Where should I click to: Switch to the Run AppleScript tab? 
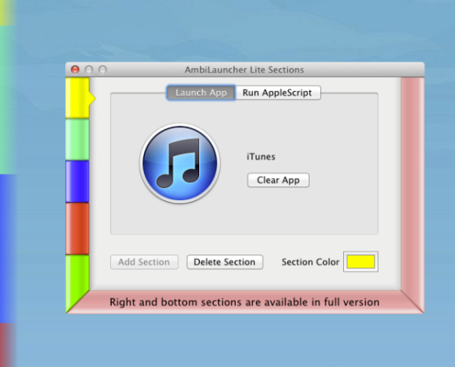click(277, 93)
